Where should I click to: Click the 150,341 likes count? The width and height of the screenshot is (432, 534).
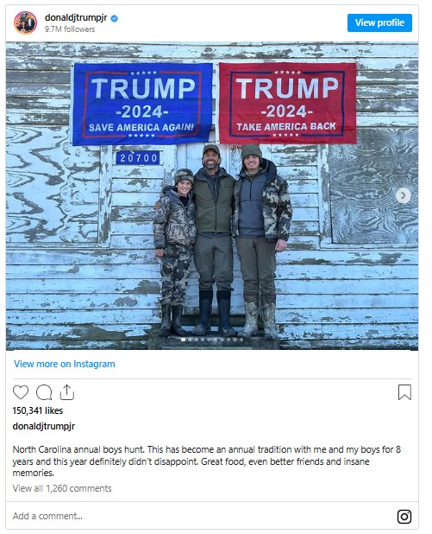pos(38,410)
